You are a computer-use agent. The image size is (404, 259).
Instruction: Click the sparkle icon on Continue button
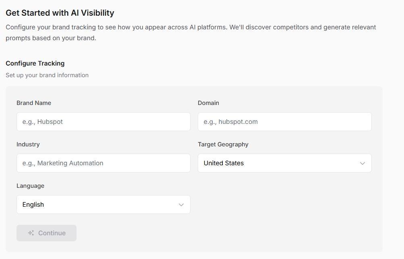[x=31, y=233]
